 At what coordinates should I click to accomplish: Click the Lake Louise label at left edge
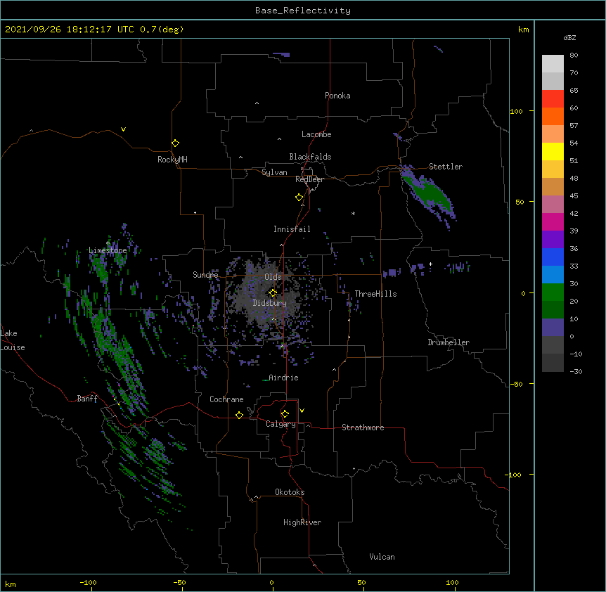click(x=13, y=340)
